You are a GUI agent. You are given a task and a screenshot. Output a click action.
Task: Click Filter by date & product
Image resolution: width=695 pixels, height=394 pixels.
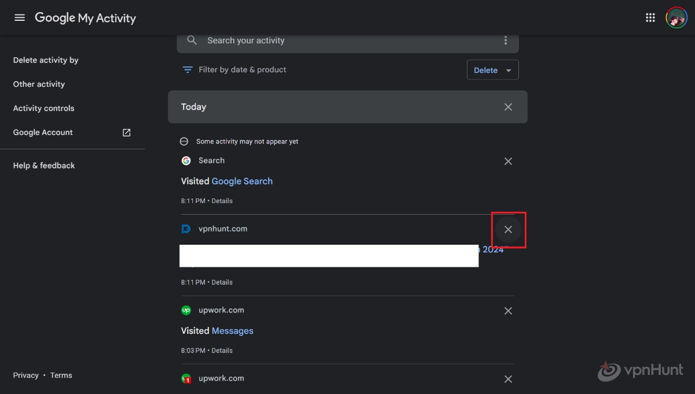coord(242,69)
